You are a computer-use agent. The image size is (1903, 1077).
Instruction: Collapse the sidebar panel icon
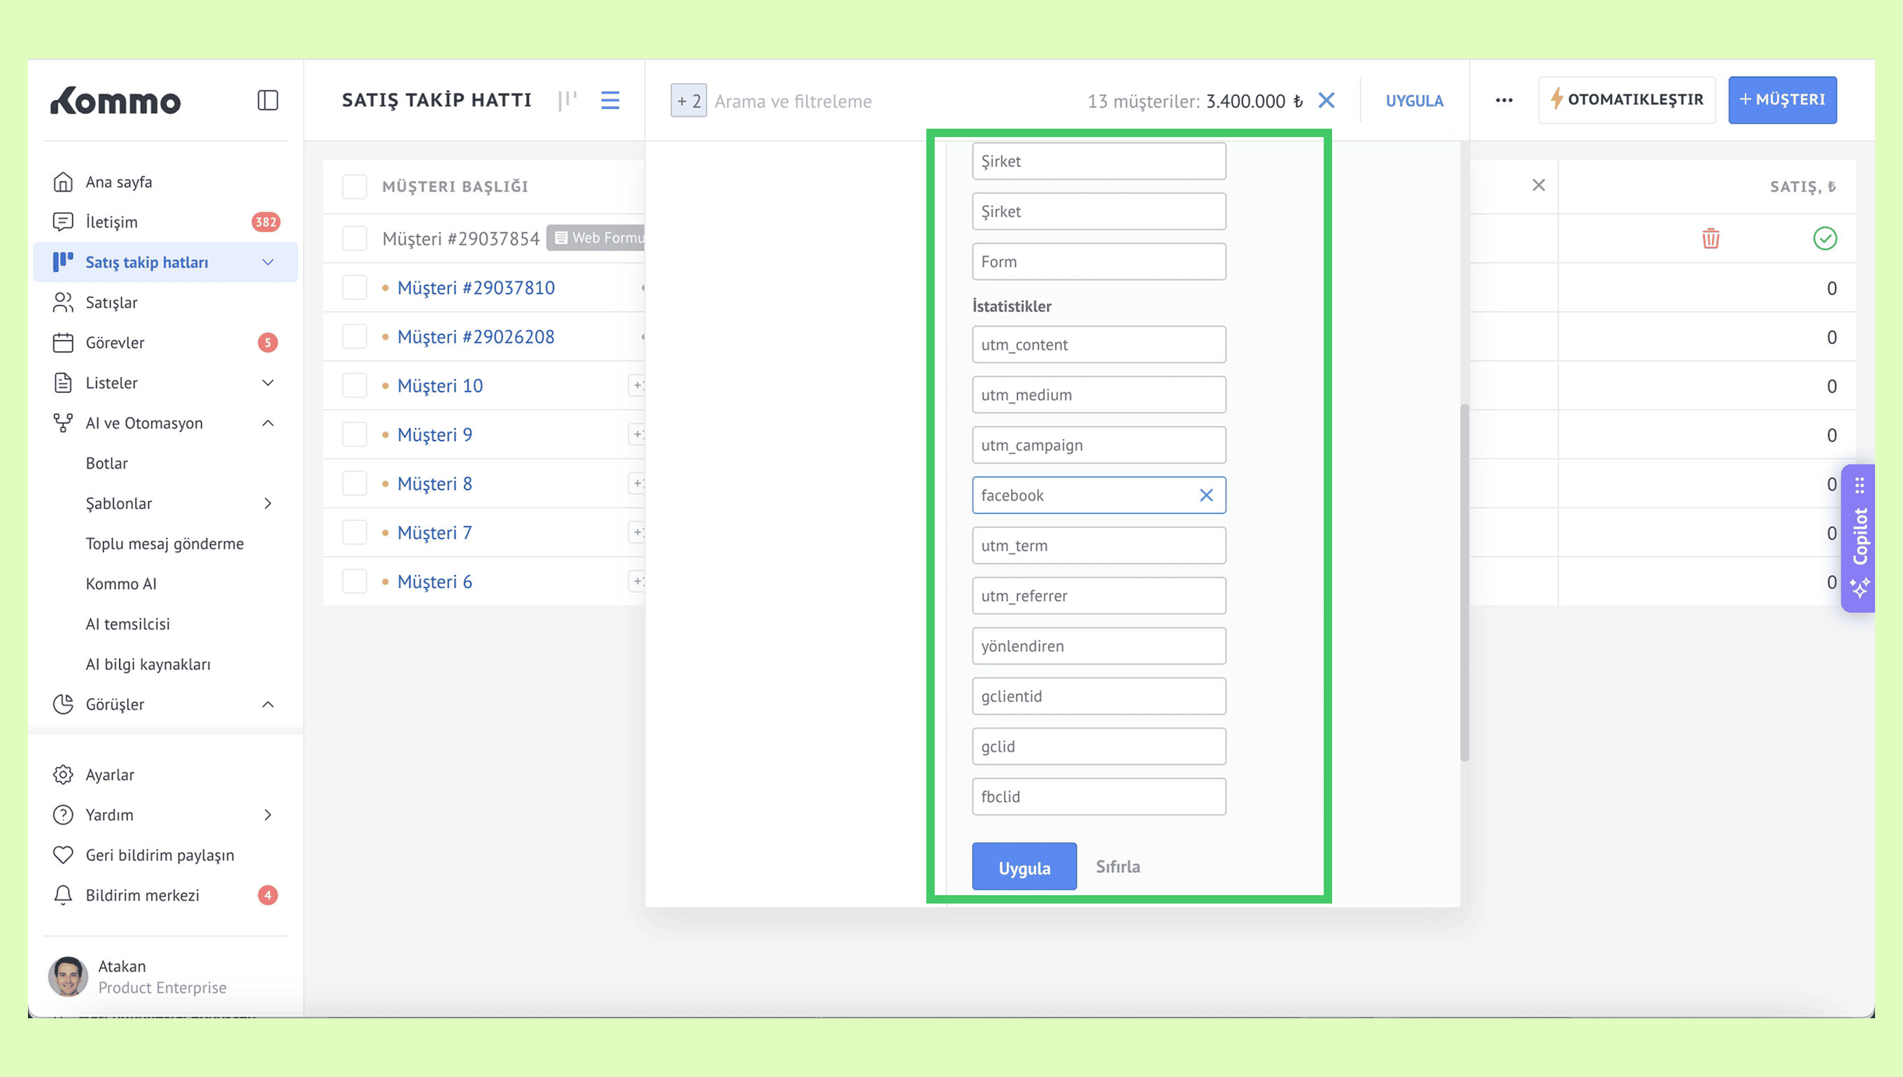coord(267,100)
